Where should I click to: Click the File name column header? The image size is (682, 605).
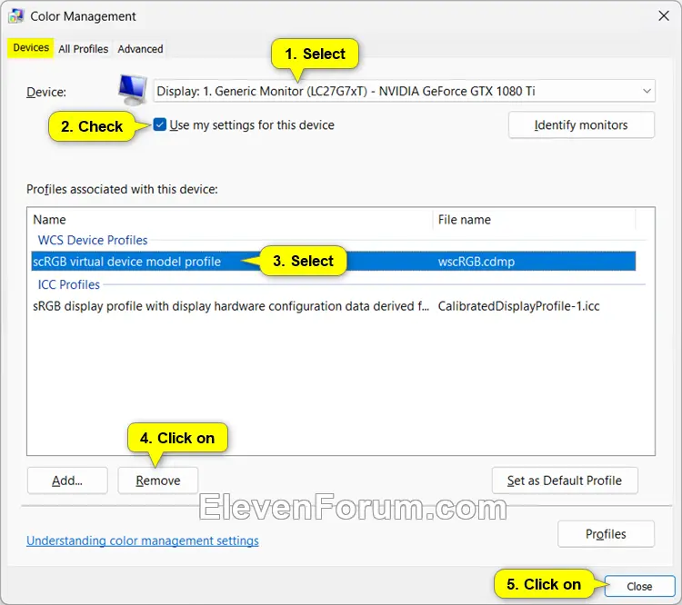pos(534,220)
